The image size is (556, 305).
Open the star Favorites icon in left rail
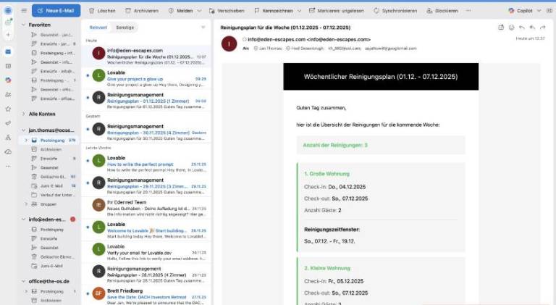click(x=8, y=109)
